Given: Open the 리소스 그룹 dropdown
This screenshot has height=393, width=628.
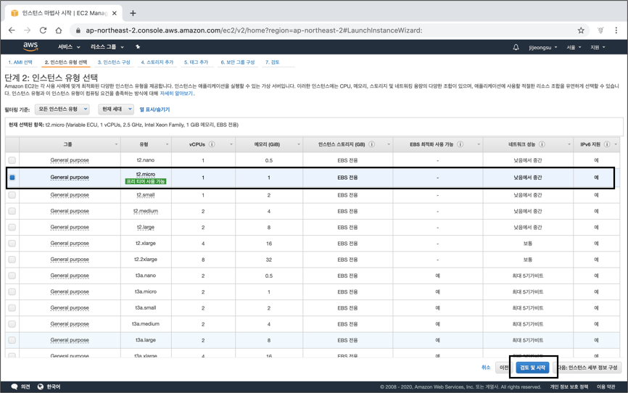Looking at the screenshot, I should [107, 47].
